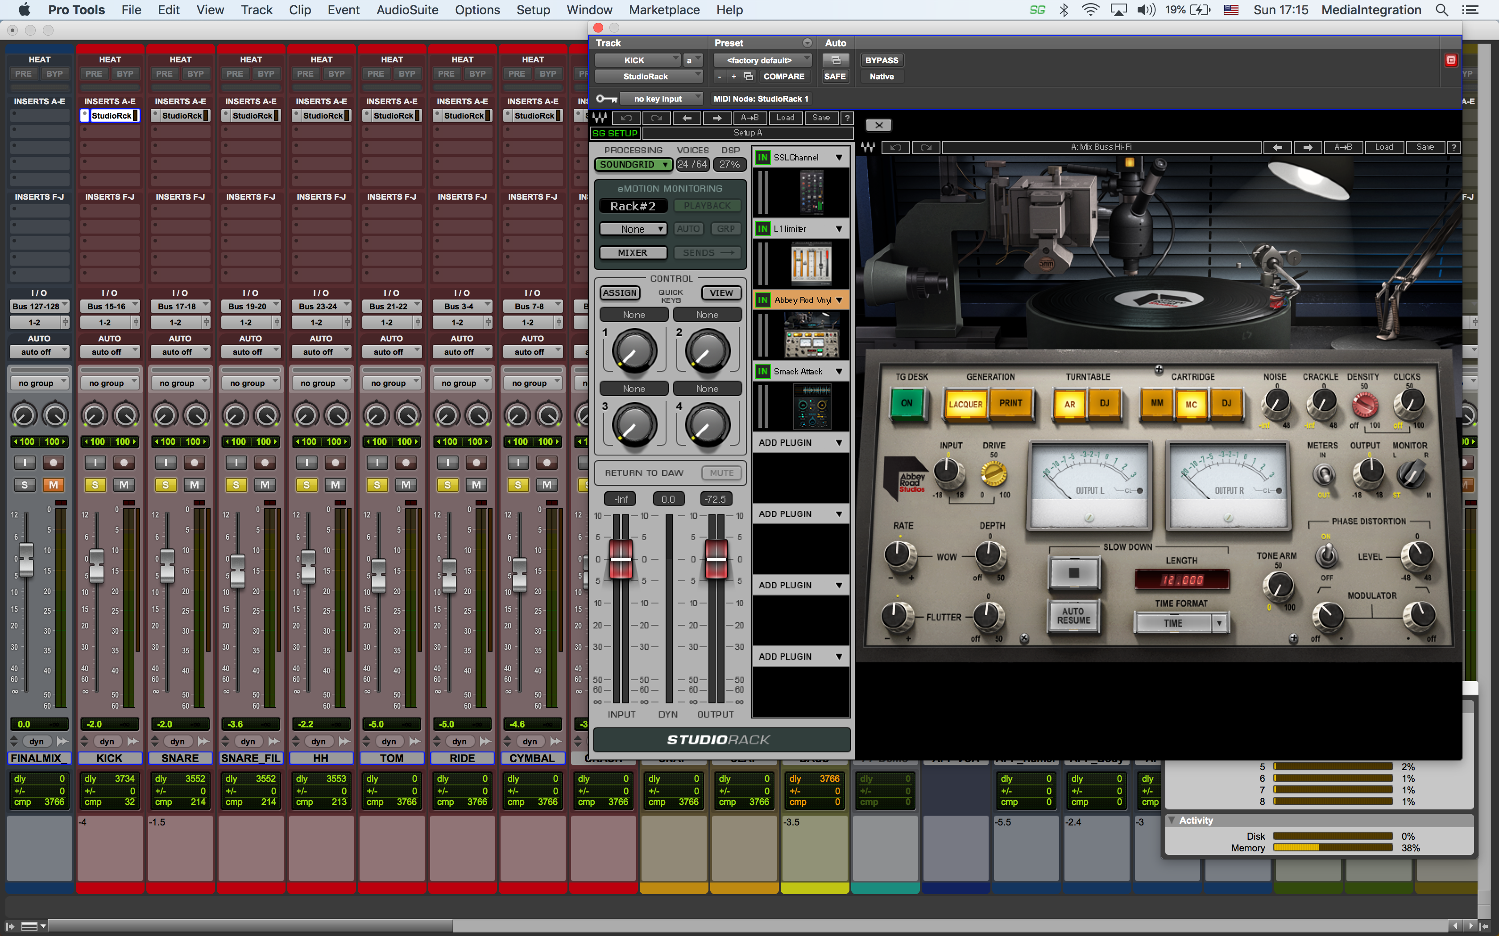Solo the KICK track
The image size is (1499, 936).
[95, 485]
